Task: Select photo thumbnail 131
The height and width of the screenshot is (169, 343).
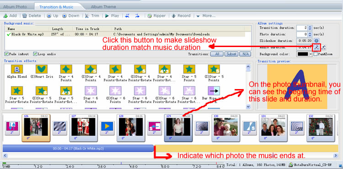Action: (273, 128)
